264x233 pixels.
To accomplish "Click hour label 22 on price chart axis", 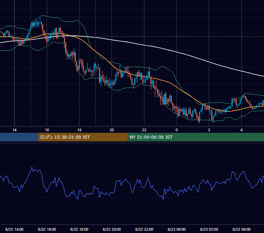I will pos(144,130).
